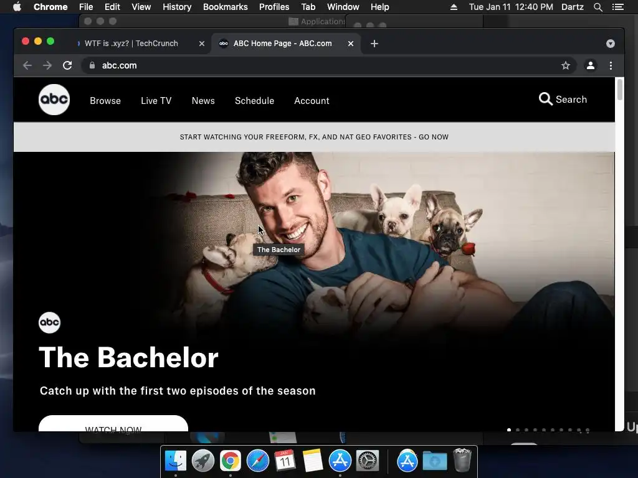This screenshot has width=638, height=478.
Task: Click the WATCH NOW button
Action: pos(113,423)
